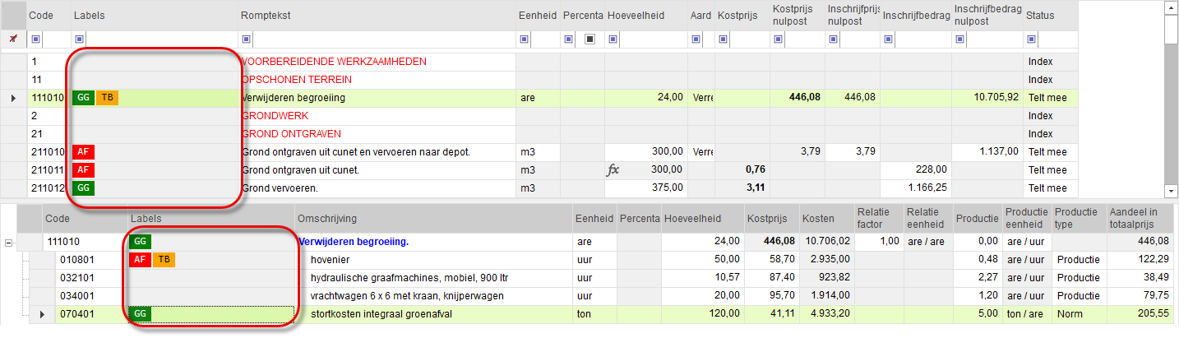Click the bold 446,08 Kostprijs nulpost value
The image size is (1179, 338).
tap(805, 98)
